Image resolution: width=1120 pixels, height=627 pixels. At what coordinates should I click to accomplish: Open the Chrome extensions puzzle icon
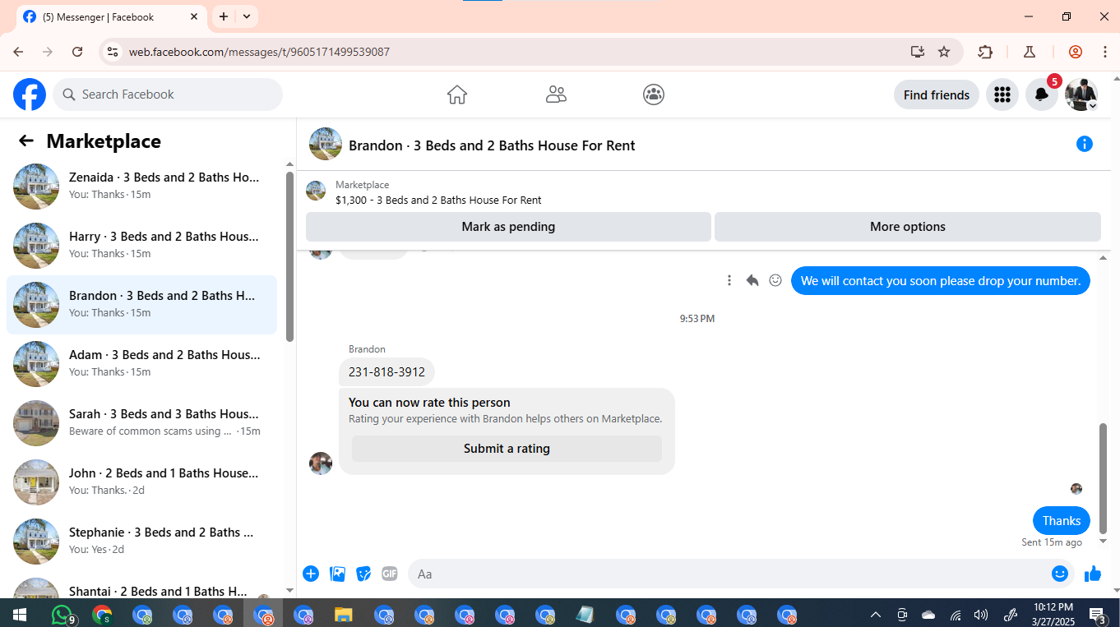coord(985,52)
